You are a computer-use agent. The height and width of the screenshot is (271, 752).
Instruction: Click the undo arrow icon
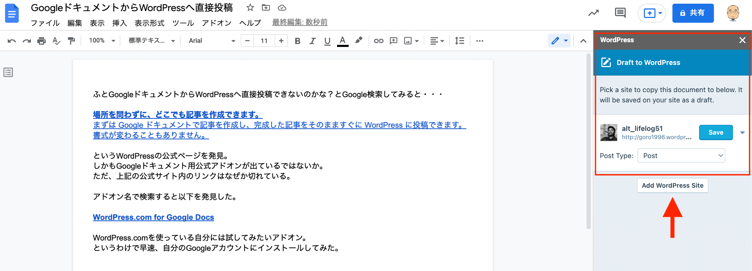click(x=12, y=41)
